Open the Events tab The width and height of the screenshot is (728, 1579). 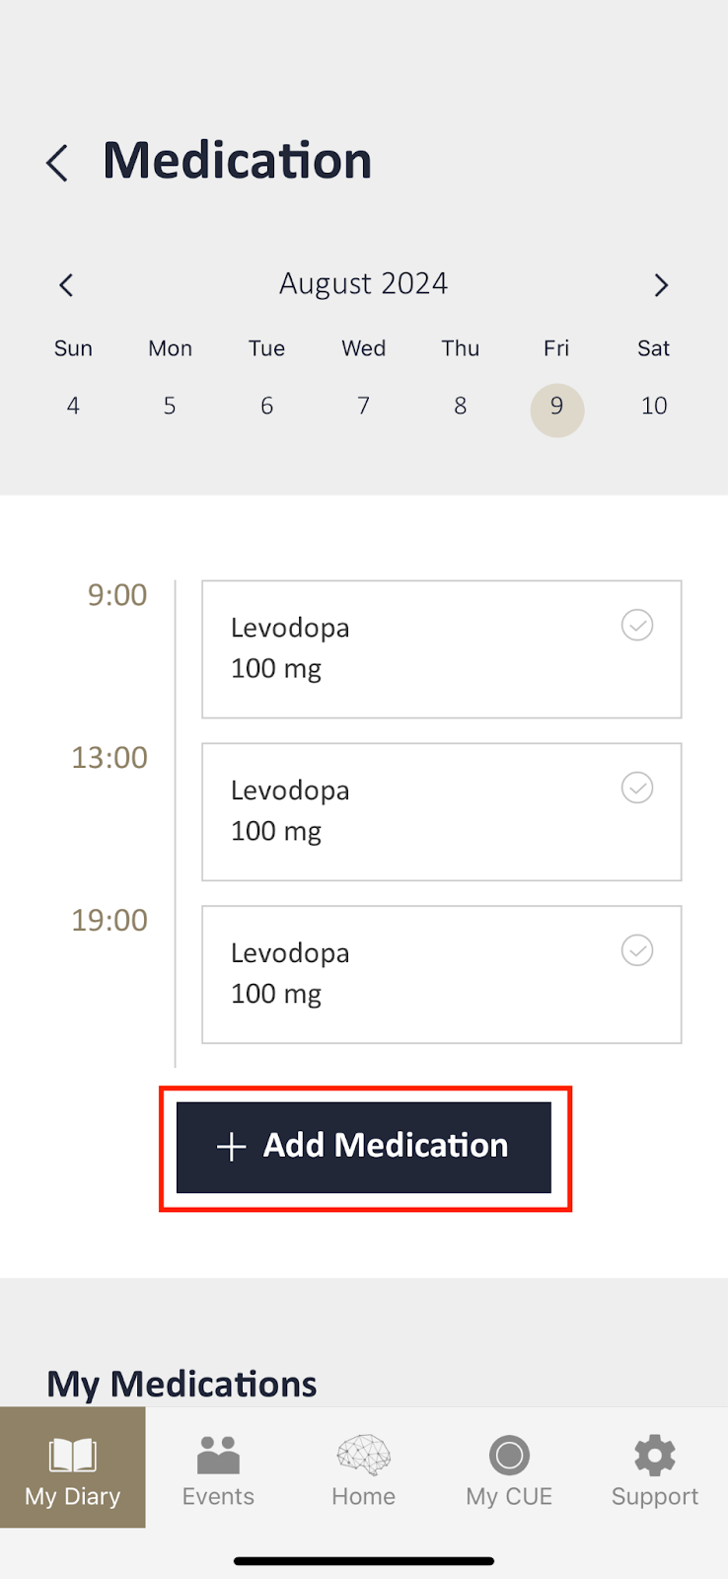[x=218, y=1467]
